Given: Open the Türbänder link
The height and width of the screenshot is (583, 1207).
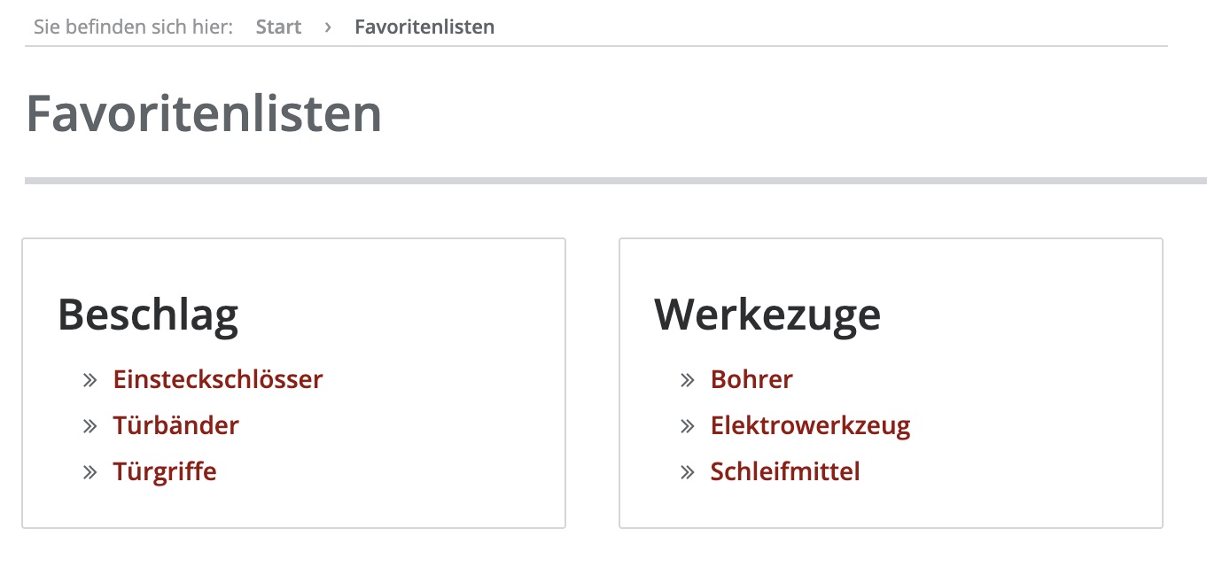Looking at the screenshot, I should pyautogui.click(x=175, y=426).
